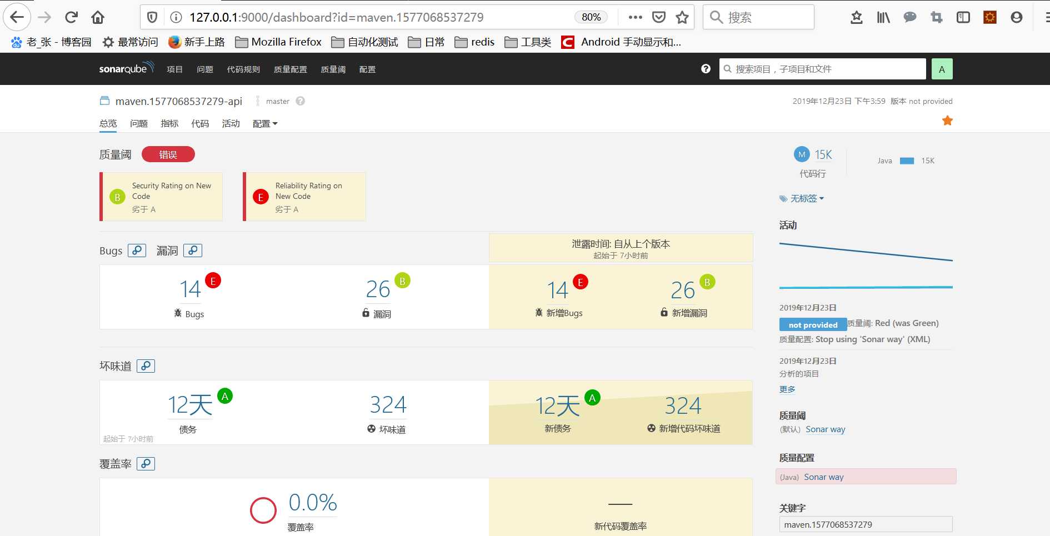Open the Firefox account avatar icon

[1017, 17]
